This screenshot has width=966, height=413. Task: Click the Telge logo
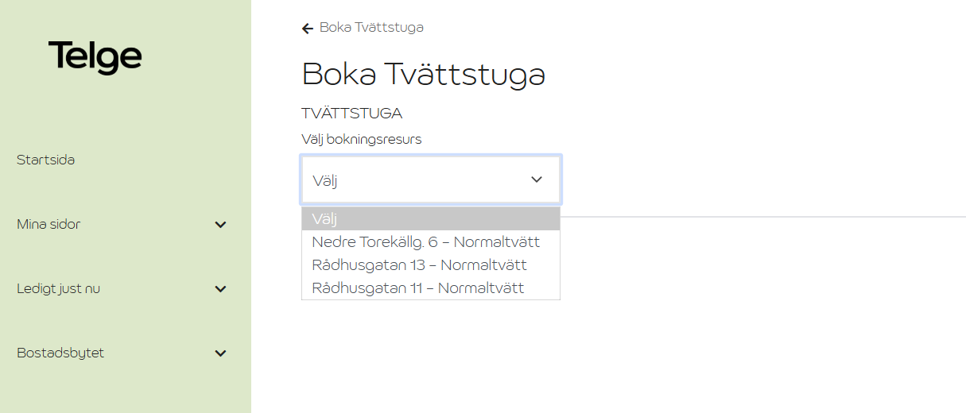[95, 57]
